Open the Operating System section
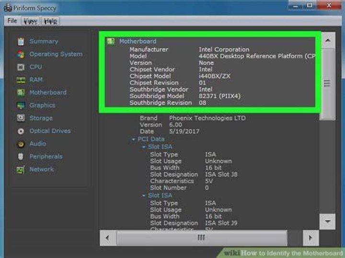 pyautogui.click(x=56, y=54)
